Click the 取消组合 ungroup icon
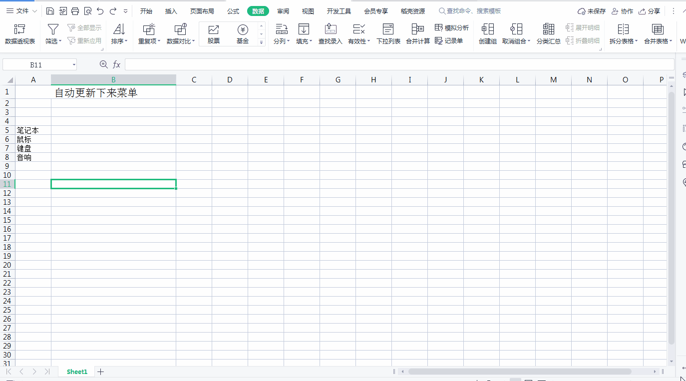The width and height of the screenshot is (686, 381). [516, 29]
